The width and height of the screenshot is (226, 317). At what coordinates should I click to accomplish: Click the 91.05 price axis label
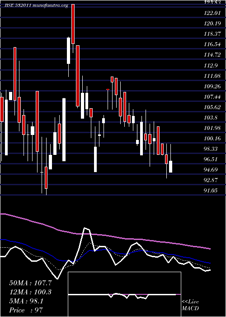pos(211,190)
